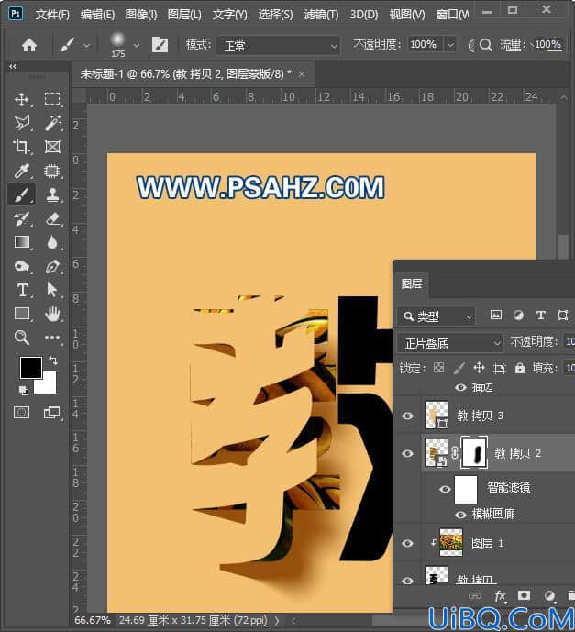This screenshot has height=632, width=575.
Task: Select the Eraser tool
Action: (x=52, y=219)
